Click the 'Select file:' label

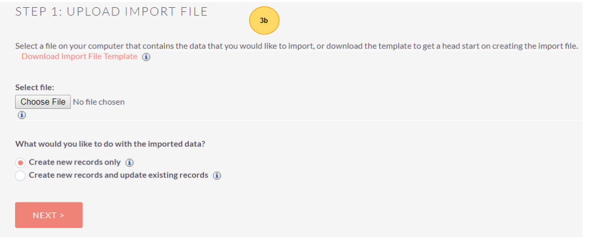point(34,87)
